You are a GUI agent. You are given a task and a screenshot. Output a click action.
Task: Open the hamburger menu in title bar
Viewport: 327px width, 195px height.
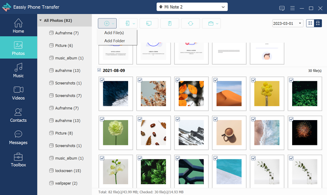click(x=293, y=8)
